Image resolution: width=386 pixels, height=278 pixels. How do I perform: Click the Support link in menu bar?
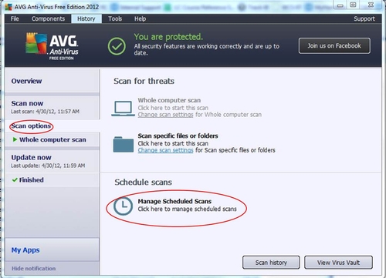point(364,18)
